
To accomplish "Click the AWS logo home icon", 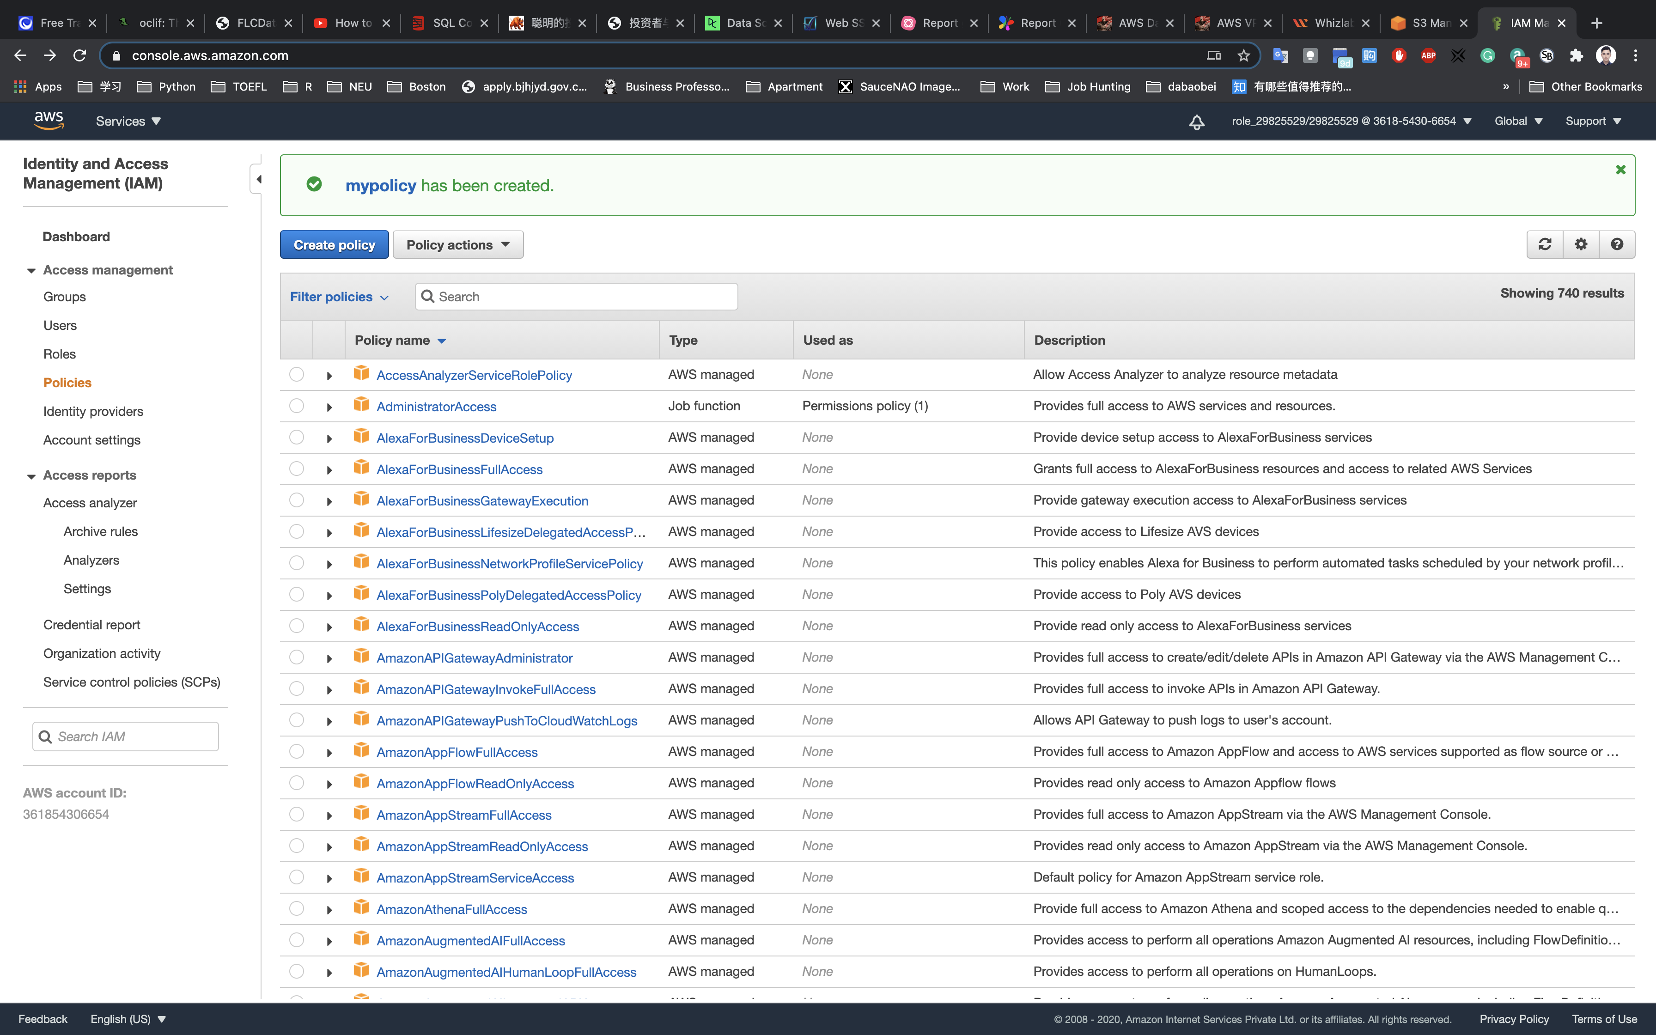I will 49,121.
